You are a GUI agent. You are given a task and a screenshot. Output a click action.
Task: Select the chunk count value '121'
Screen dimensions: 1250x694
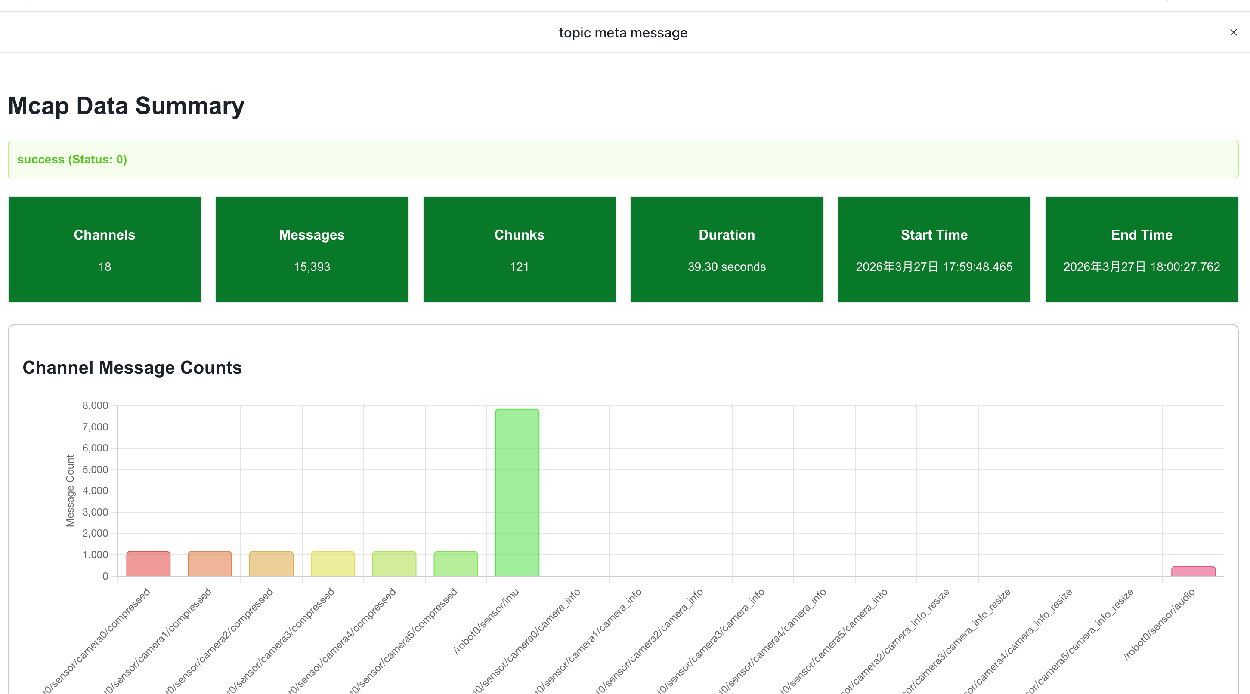pyautogui.click(x=519, y=267)
